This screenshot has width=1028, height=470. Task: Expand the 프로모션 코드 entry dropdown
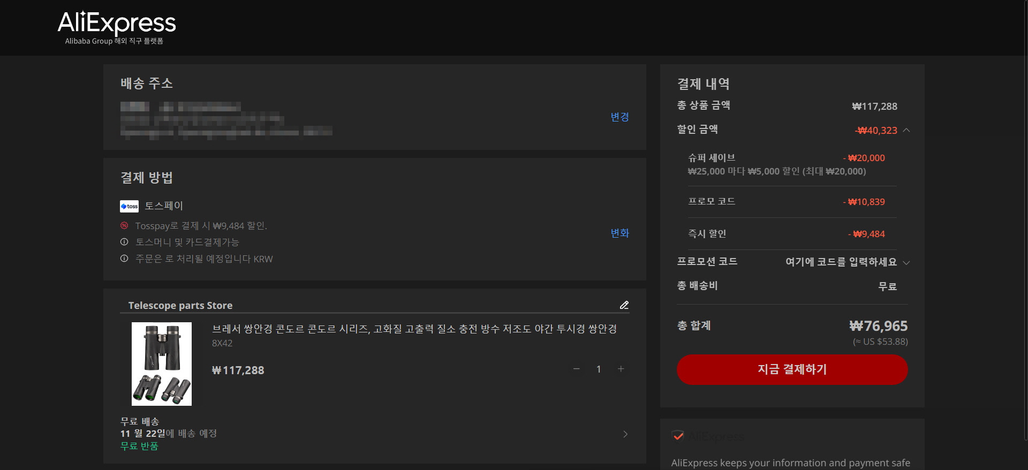point(906,262)
